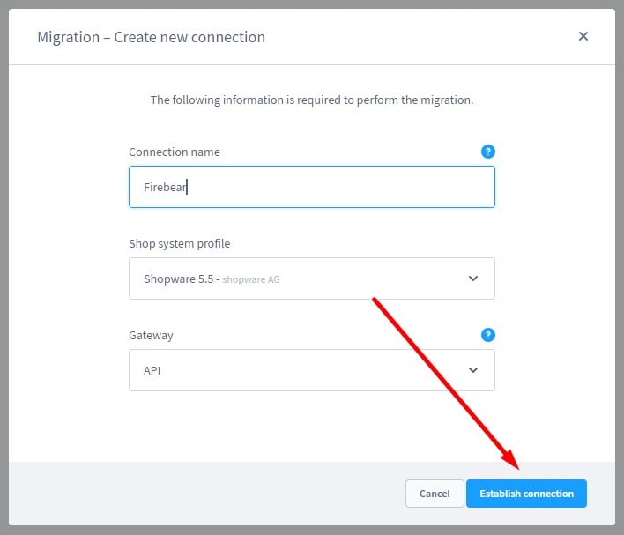
Task: Click the dialog title Migration – Create new connection
Action: (152, 37)
